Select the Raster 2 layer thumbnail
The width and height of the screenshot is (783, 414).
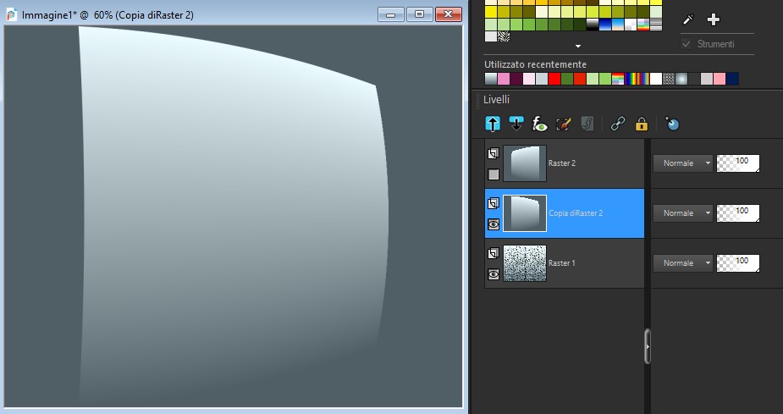[x=525, y=163]
